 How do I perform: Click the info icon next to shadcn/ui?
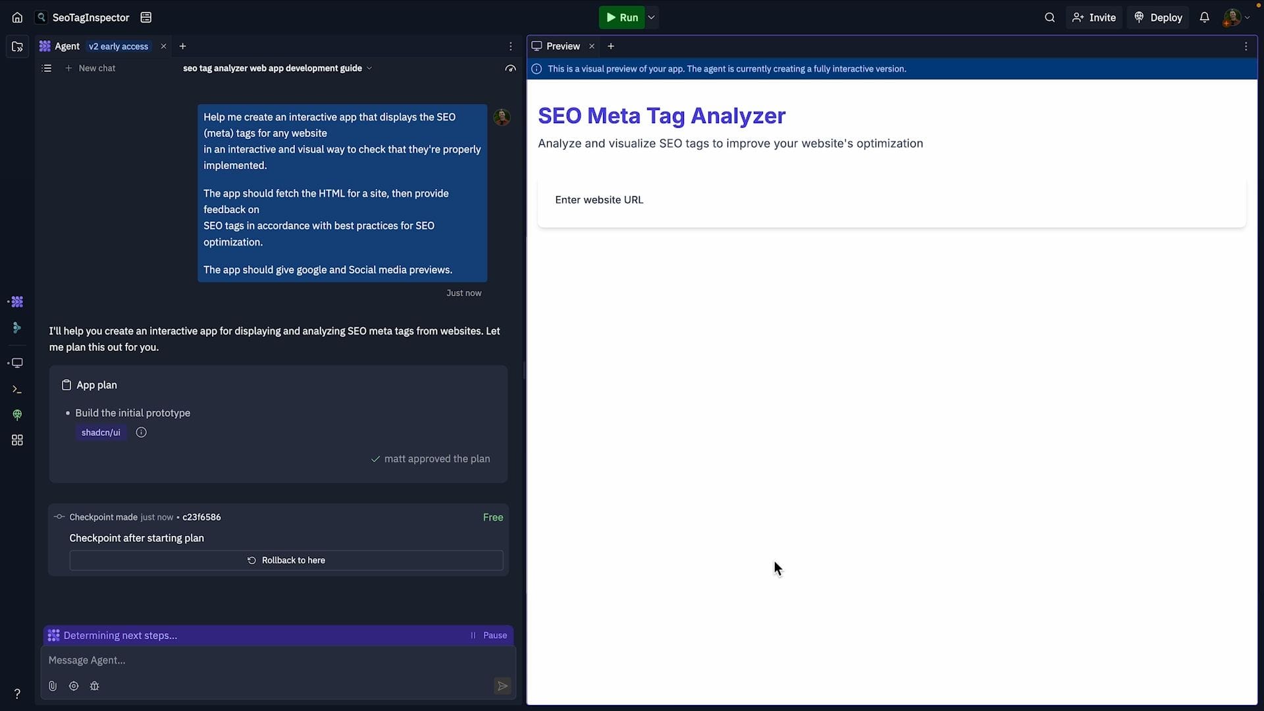[x=141, y=433]
